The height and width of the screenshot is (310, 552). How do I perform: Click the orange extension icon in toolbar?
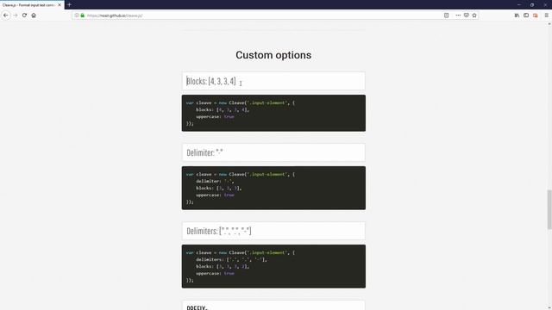tap(535, 15)
